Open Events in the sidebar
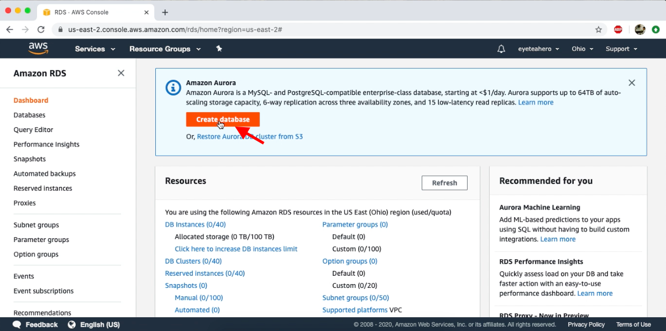Viewport: 666px width, 331px height. pyautogui.click(x=24, y=276)
